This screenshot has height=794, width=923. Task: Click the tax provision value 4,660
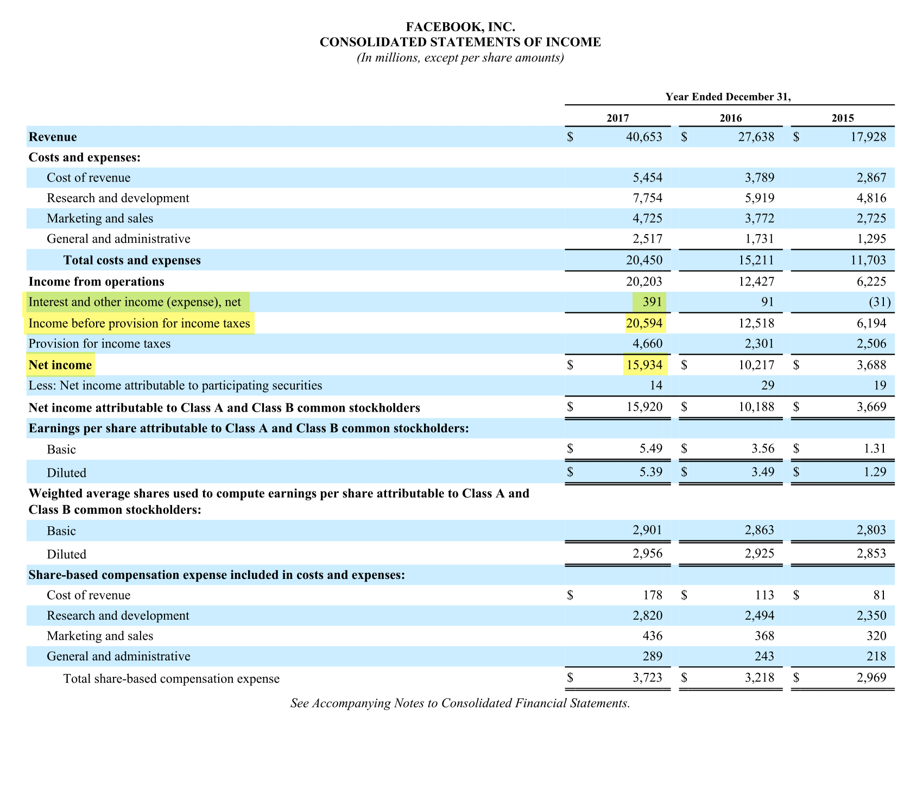coord(648,344)
